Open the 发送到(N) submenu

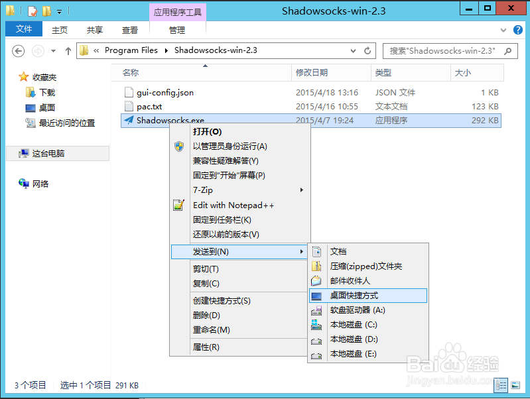coord(240,252)
